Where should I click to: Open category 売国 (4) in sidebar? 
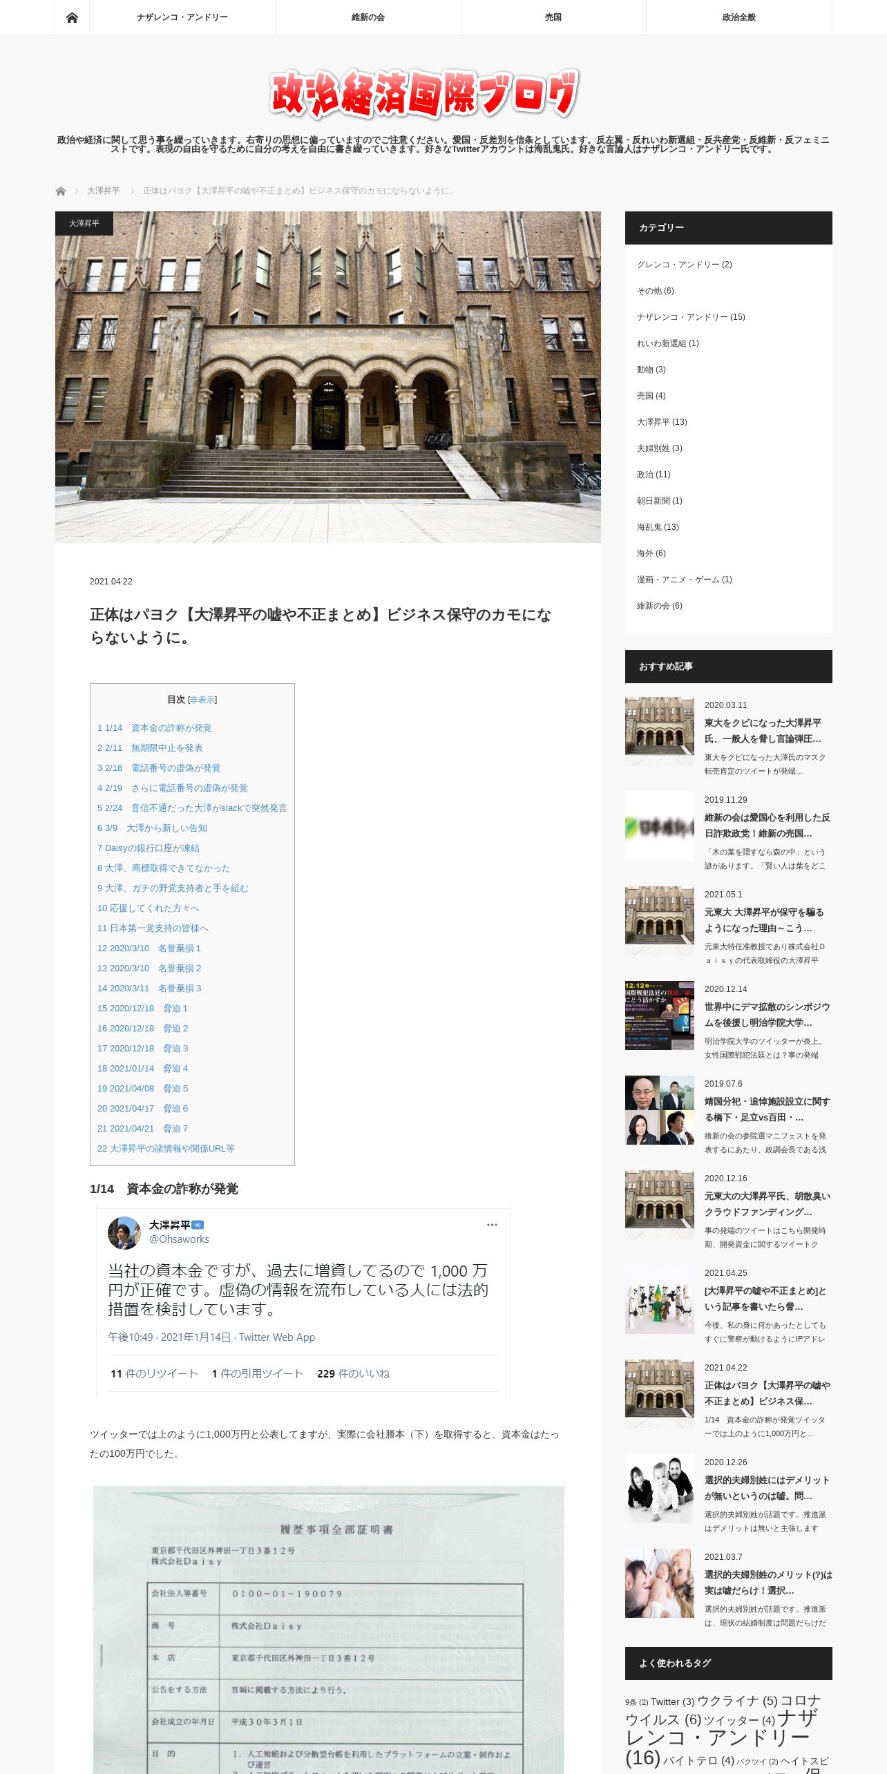pos(651,396)
